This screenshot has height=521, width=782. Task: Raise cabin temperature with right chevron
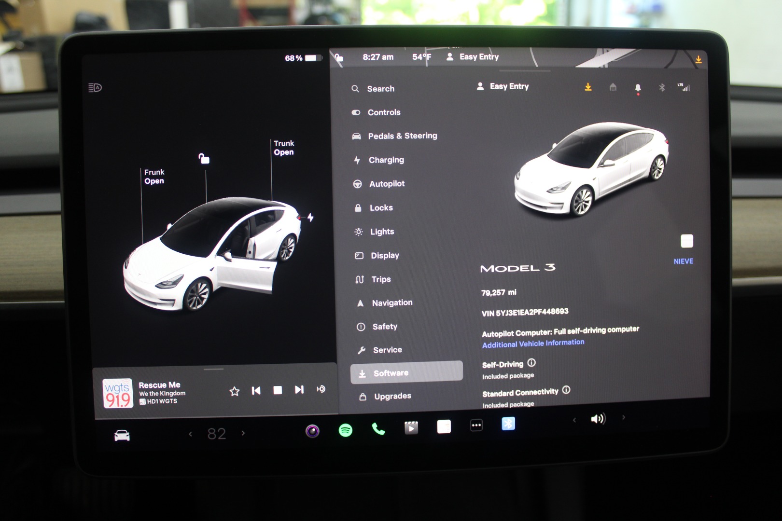pos(243,433)
